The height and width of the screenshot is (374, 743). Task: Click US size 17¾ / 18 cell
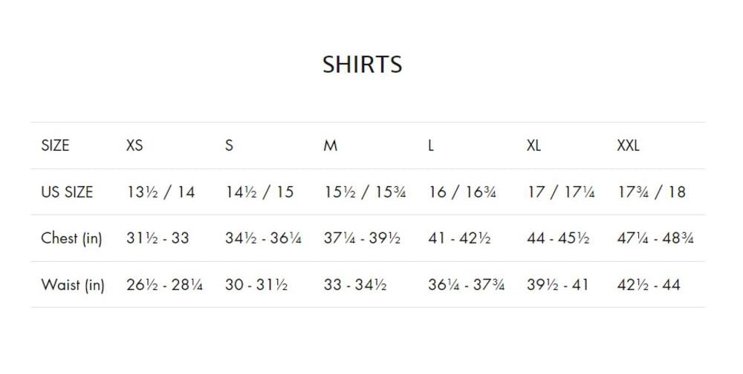pyautogui.click(x=652, y=192)
